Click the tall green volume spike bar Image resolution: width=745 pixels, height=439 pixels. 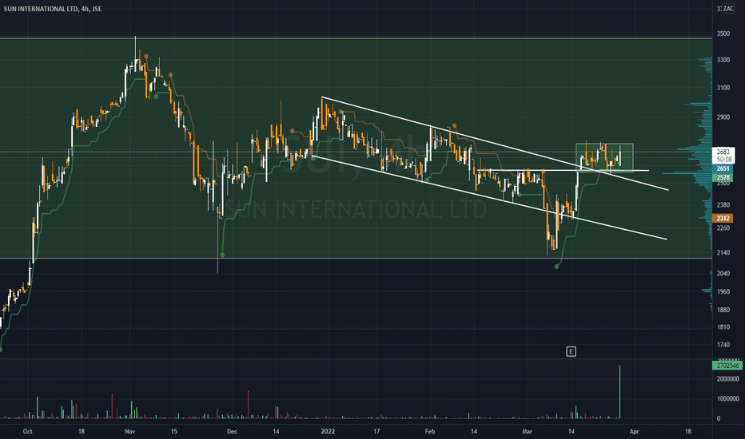[x=620, y=392]
